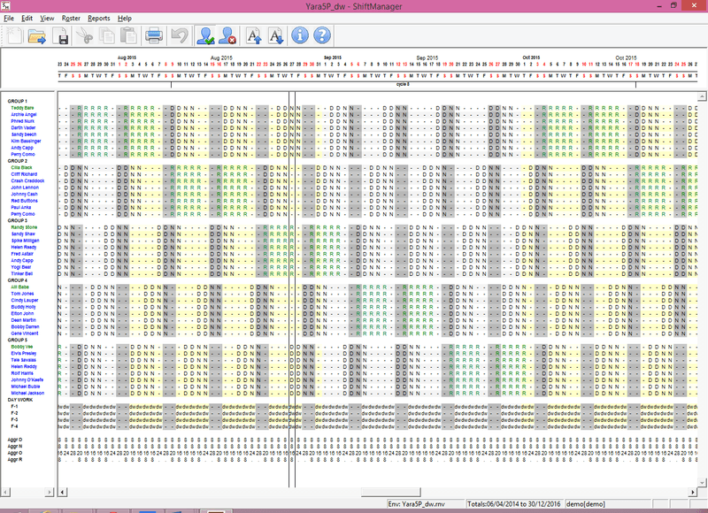Open a file using the folder icon
Screen dimensions: 708x513
pyautogui.click(x=37, y=35)
